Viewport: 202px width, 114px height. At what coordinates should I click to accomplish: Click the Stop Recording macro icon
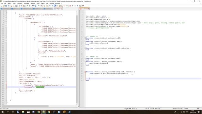click(x=72, y=6)
